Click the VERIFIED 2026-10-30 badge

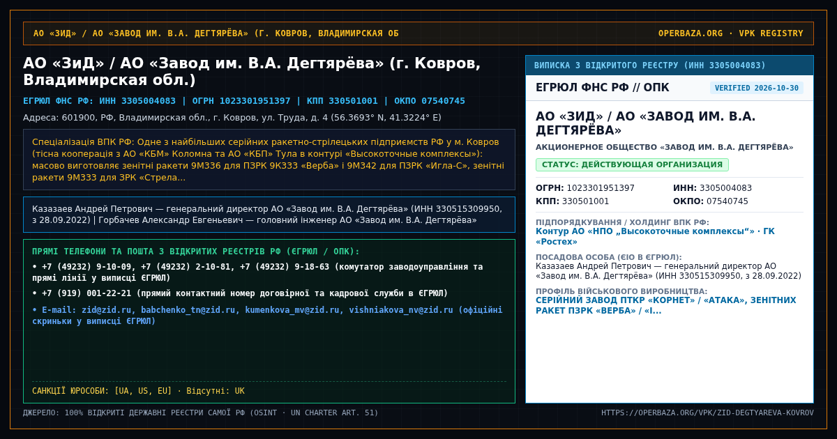click(757, 88)
